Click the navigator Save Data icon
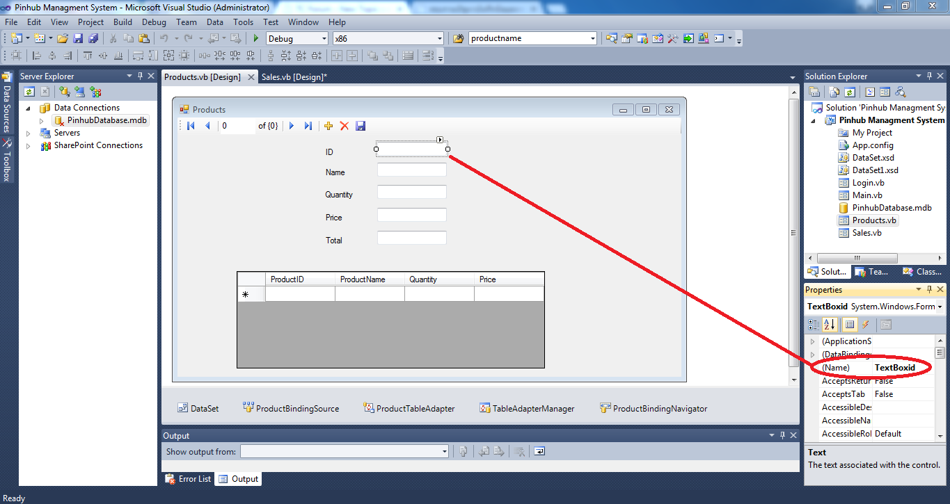Viewport: 950px width, 504px height. point(361,126)
